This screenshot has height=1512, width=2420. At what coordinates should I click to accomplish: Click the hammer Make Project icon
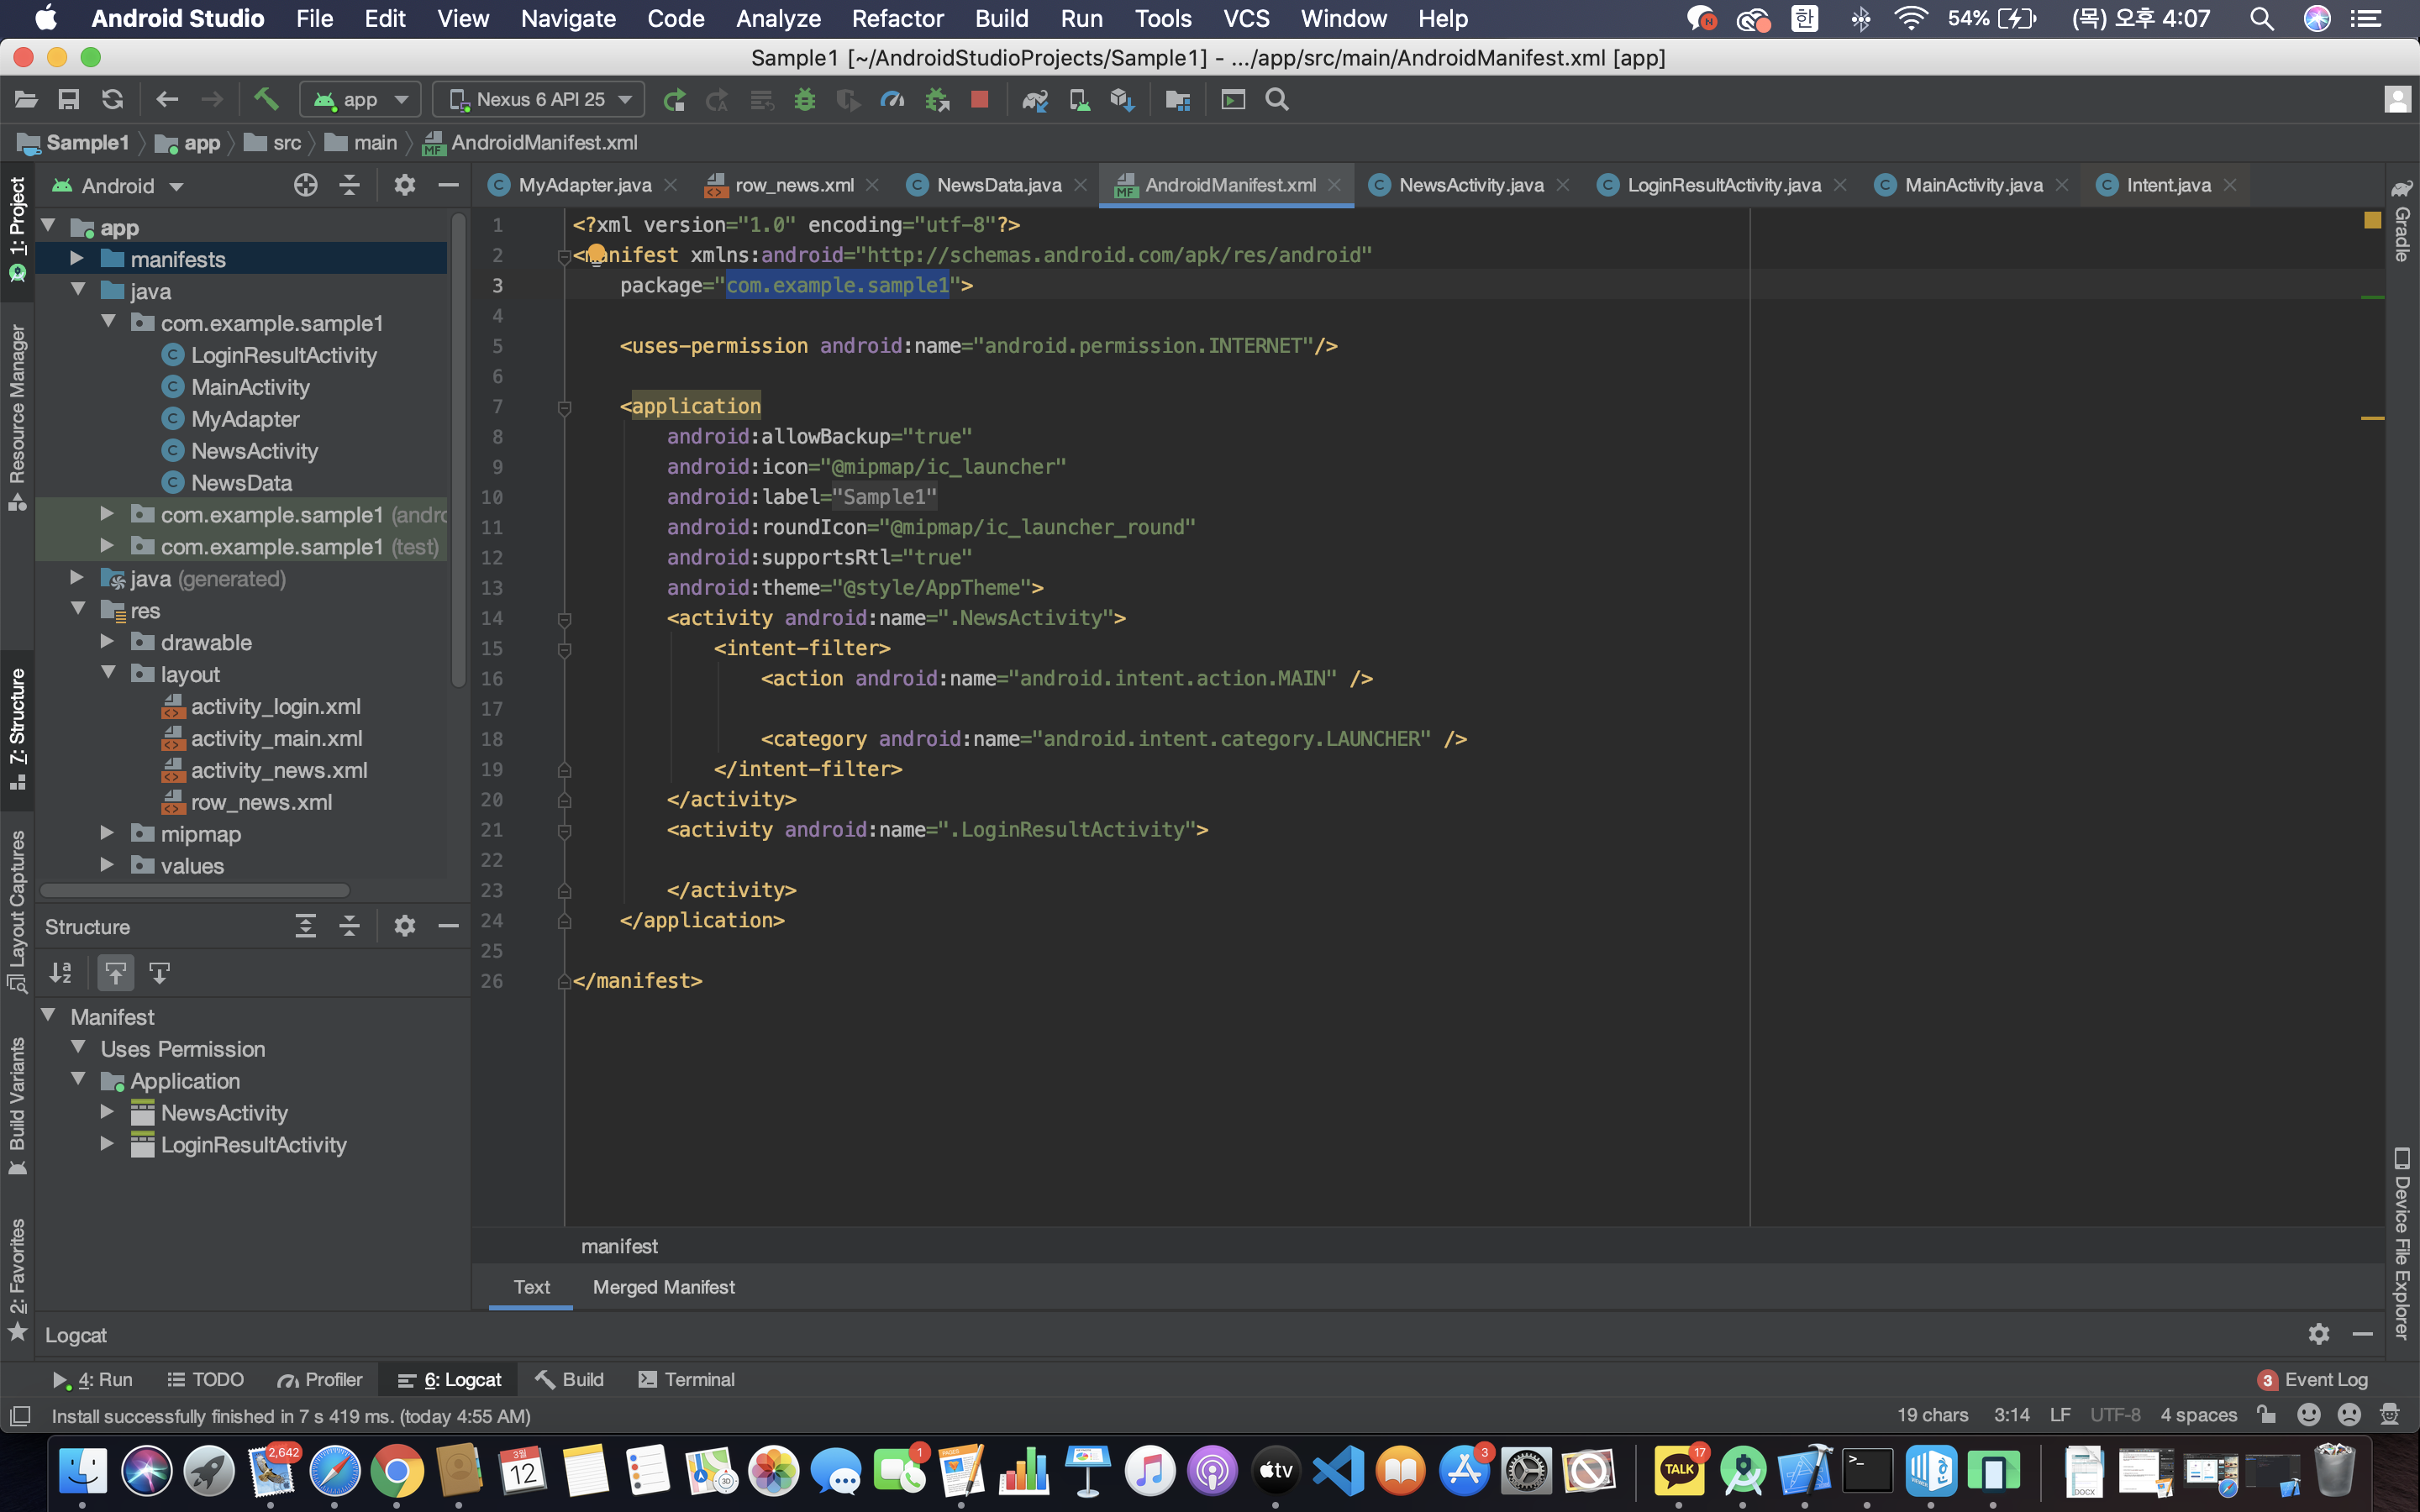pos(265,99)
